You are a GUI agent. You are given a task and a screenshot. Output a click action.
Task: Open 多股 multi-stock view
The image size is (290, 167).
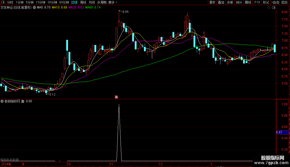point(230,2)
